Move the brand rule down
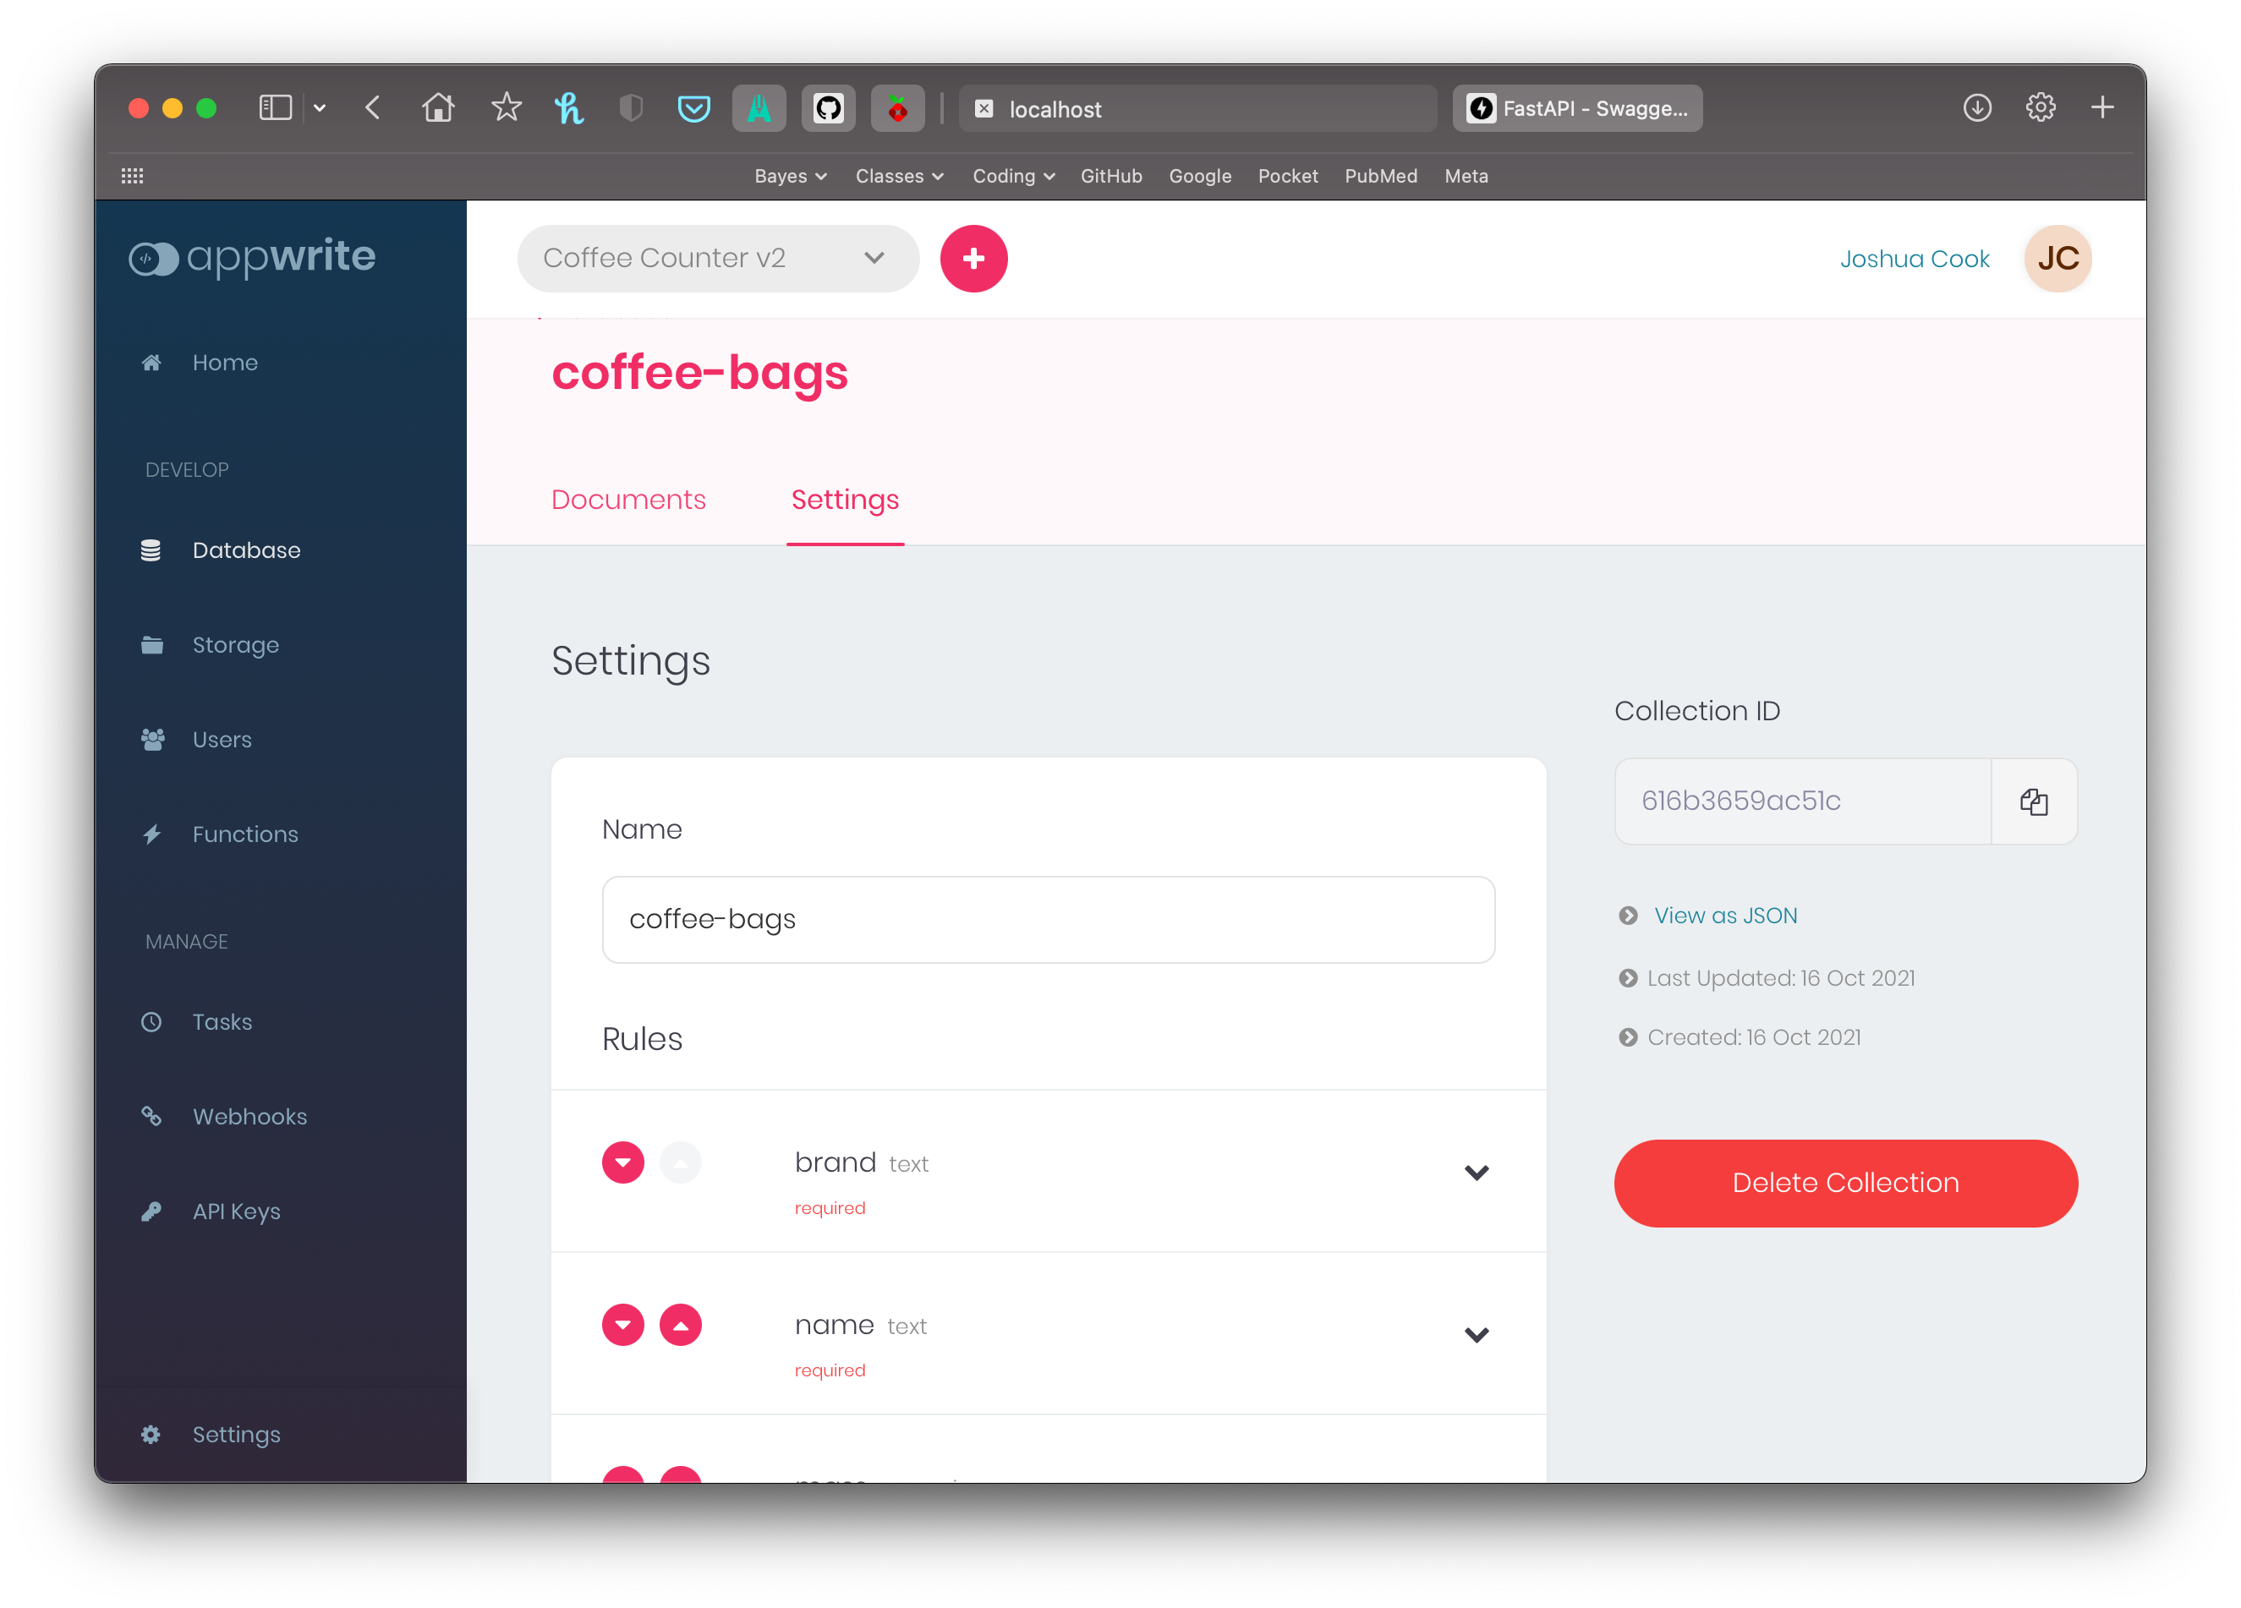The image size is (2241, 1608). click(x=622, y=1162)
